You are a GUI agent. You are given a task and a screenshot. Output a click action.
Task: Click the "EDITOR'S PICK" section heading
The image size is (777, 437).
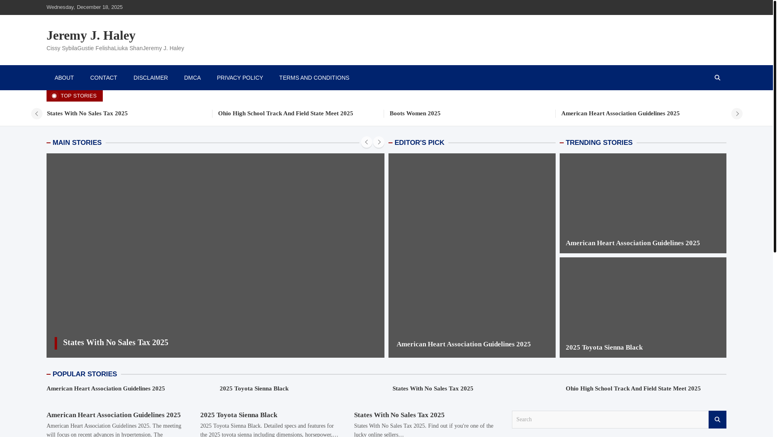click(x=419, y=143)
